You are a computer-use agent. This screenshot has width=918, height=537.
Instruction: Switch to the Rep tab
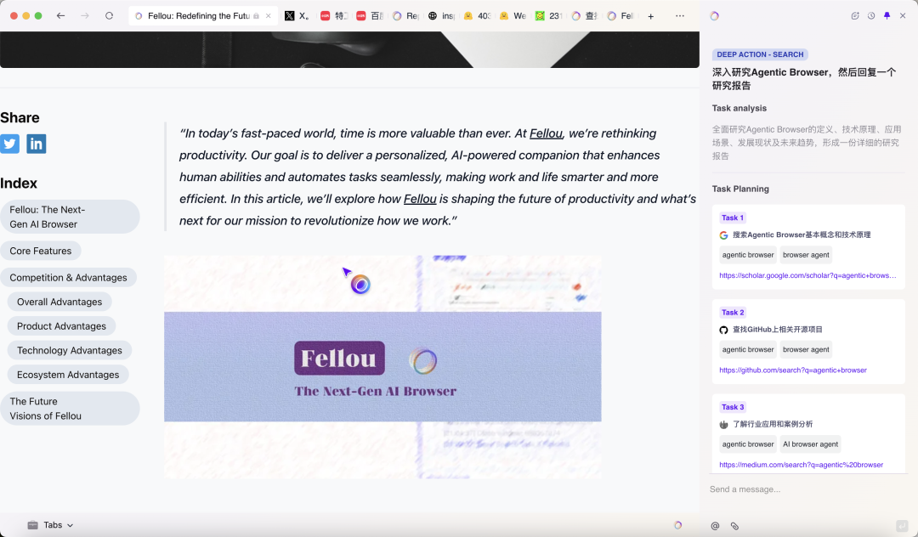click(x=405, y=16)
